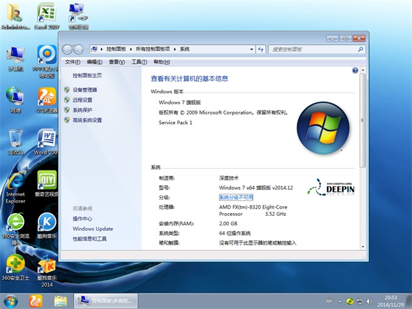Screen dimensions: 412x309
Task: Open UC browser pinned on taskbar
Action: [x=36, y=301]
